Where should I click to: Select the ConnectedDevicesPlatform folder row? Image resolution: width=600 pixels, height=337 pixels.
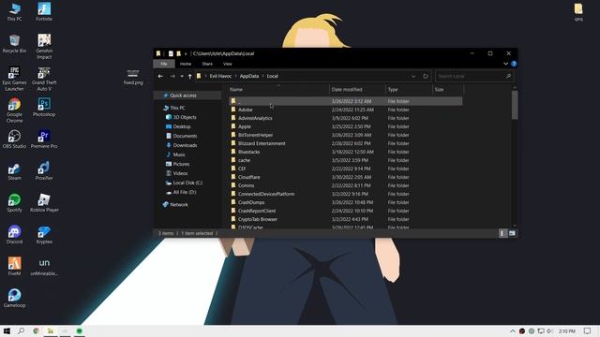pyautogui.click(x=346, y=194)
